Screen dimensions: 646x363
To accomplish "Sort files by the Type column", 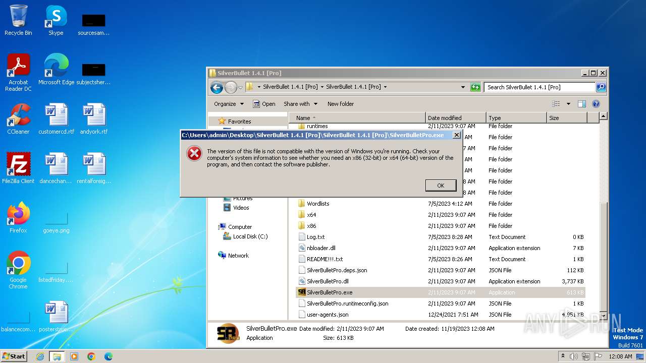I will tap(516, 118).
